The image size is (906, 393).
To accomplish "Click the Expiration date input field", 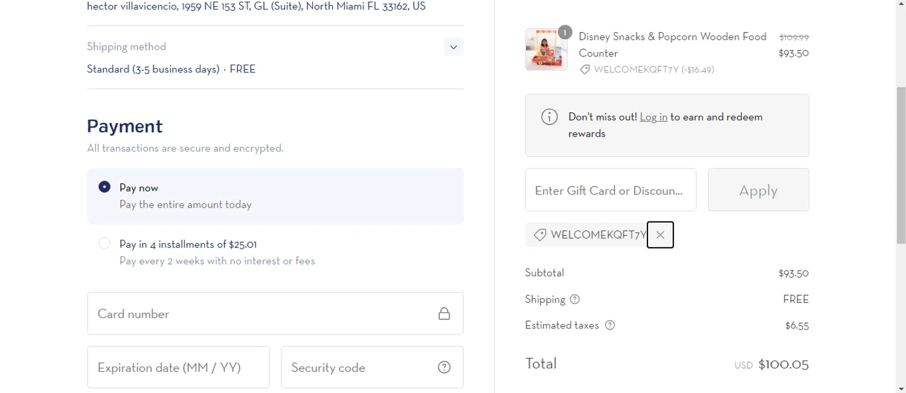I will coord(178,367).
